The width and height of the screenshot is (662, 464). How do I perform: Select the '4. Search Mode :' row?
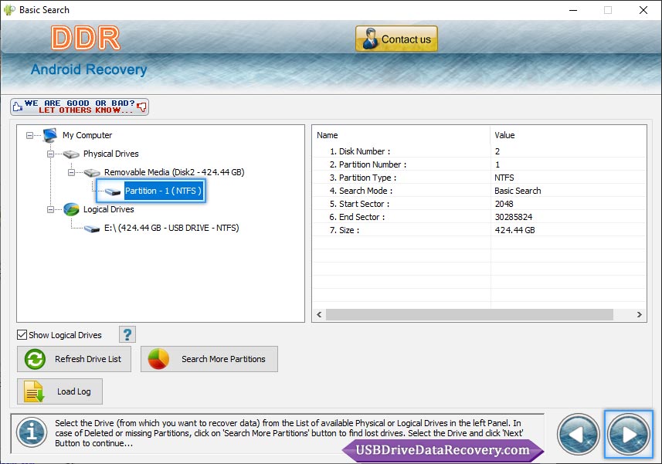point(480,190)
